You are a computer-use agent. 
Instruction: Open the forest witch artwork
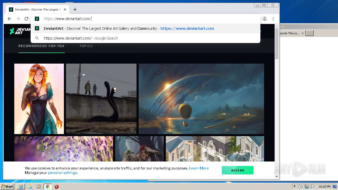click(139, 149)
